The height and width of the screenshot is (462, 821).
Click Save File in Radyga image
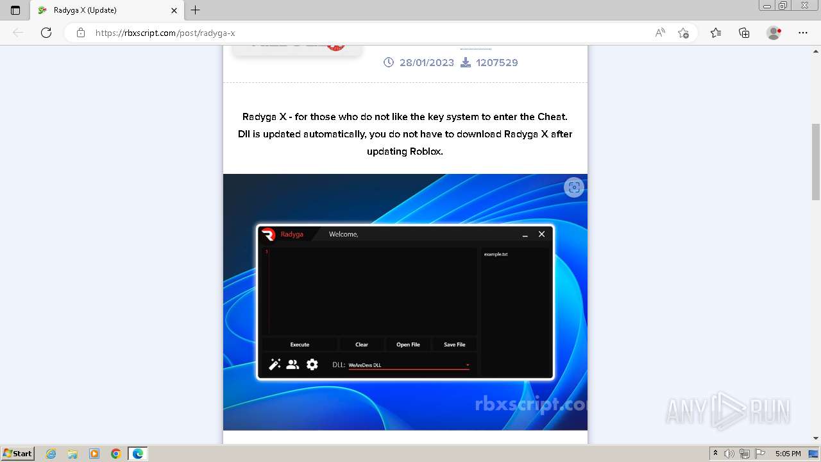[455, 345]
